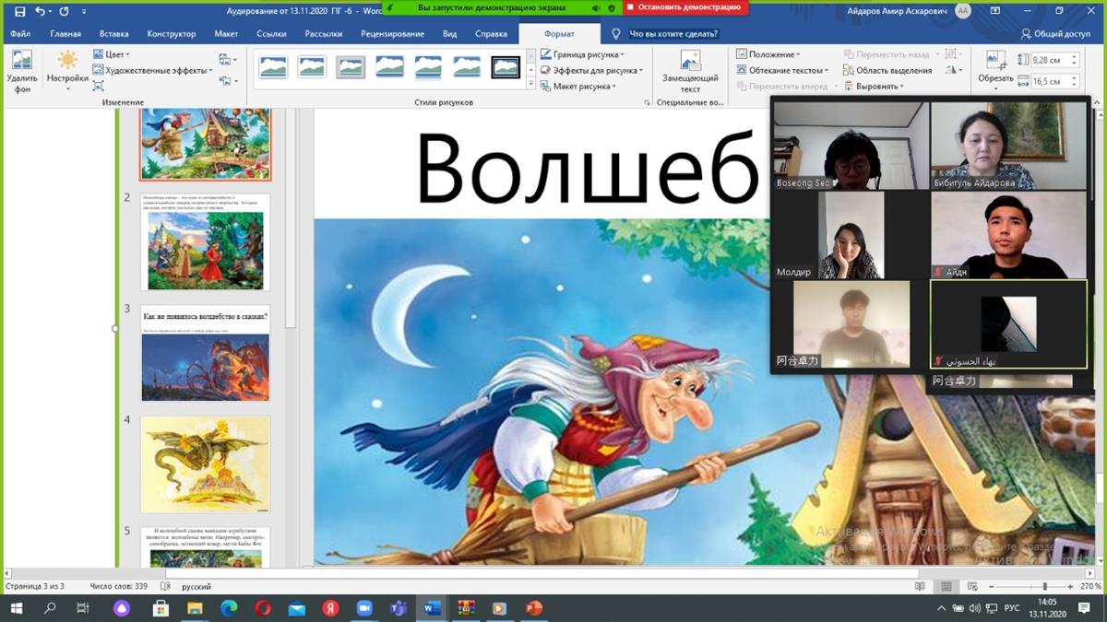Screen dimensions: 1107x622
Task: Launch PowerPoint from the Windows taskbar
Action: click(x=533, y=608)
